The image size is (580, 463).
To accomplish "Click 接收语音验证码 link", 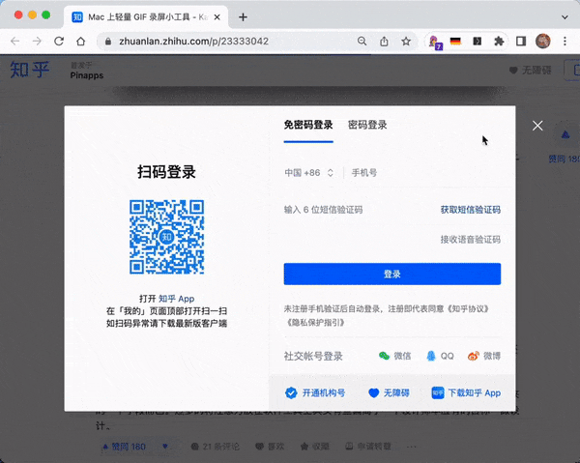I will 470,240.
